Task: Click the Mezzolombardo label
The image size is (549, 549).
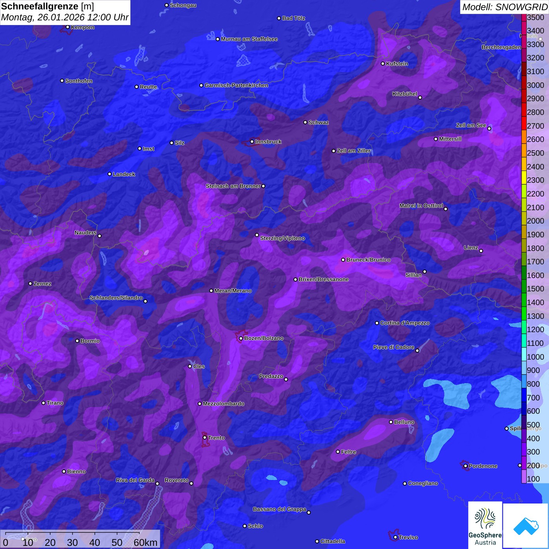Action: [x=224, y=404]
